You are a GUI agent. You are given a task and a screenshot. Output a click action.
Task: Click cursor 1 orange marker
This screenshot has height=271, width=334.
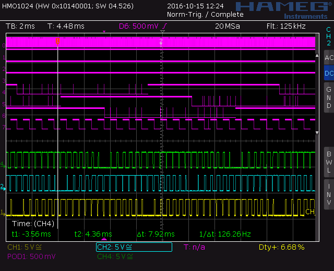click(x=57, y=41)
